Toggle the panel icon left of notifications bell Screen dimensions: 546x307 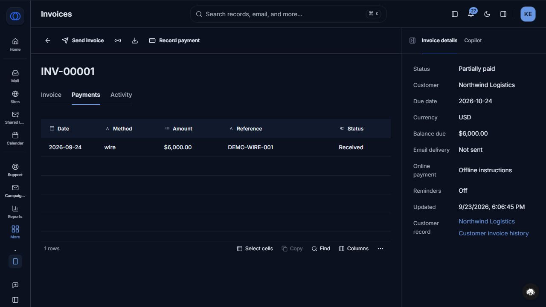coord(455,14)
